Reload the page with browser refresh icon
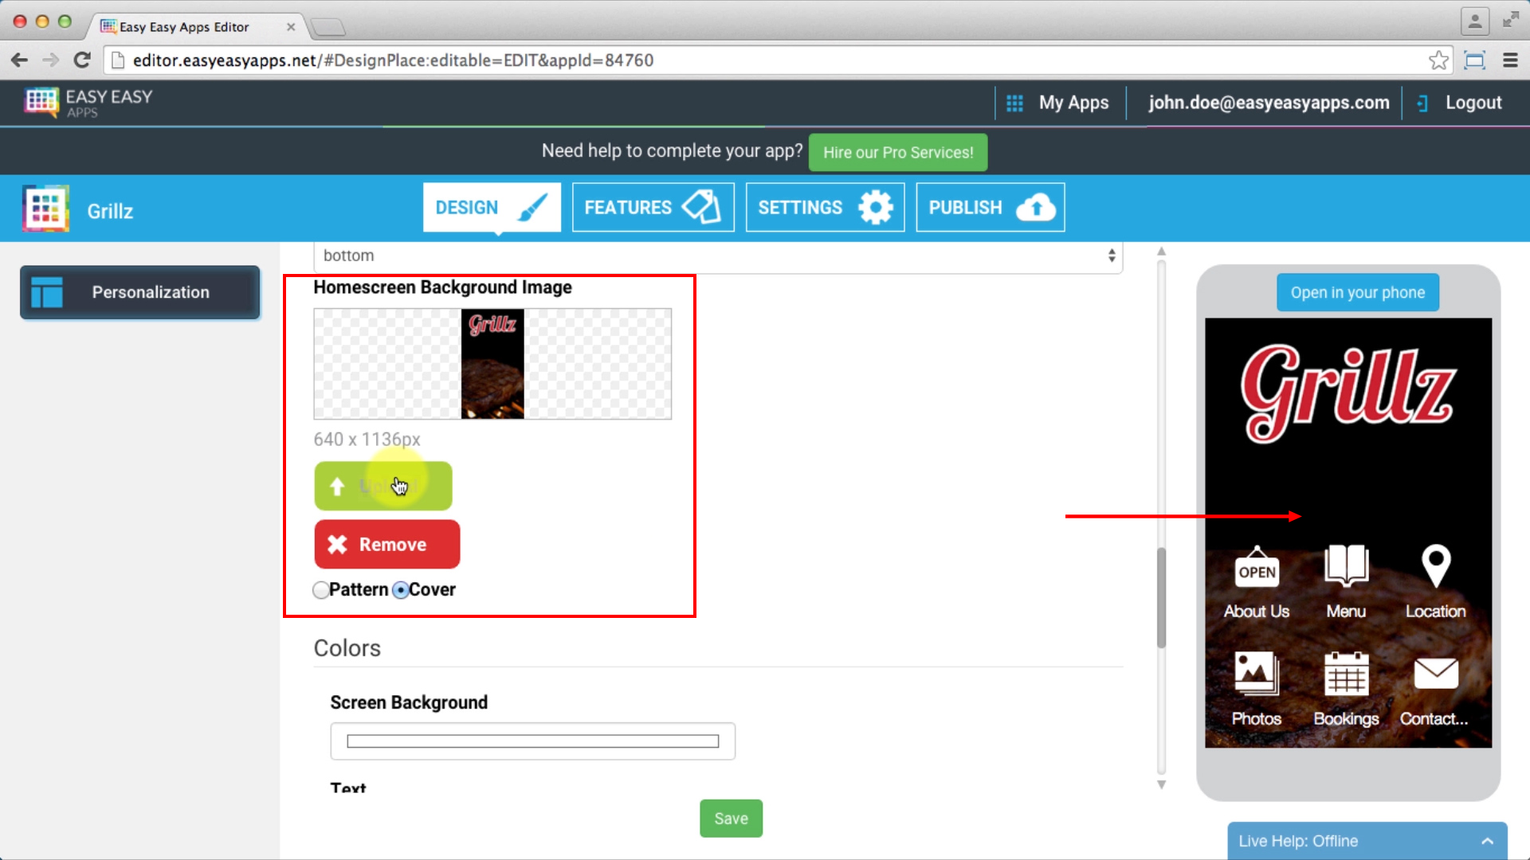This screenshot has width=1530, height=860. [82, 61]
